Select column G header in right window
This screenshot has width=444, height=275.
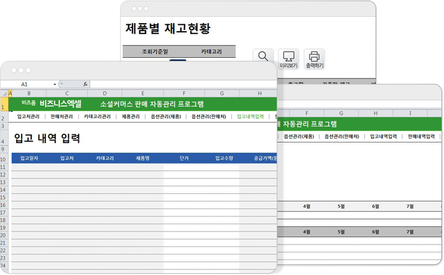pyautogui.click(x=341, y=113)
